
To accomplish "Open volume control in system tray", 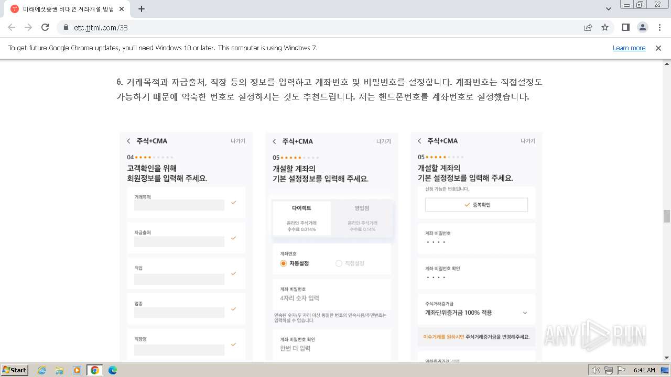I will 596,370.
